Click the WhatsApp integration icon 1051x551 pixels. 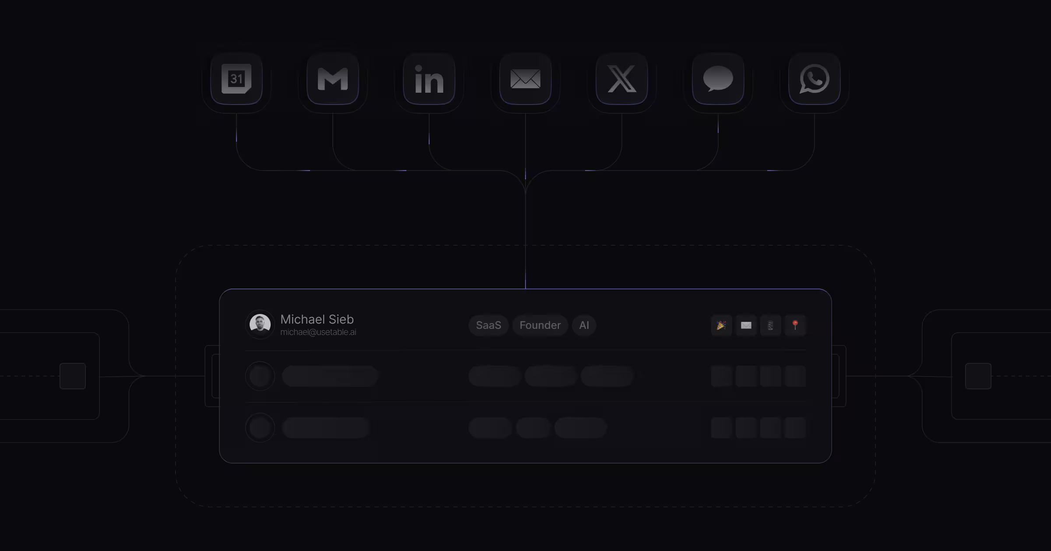point(815,79)
